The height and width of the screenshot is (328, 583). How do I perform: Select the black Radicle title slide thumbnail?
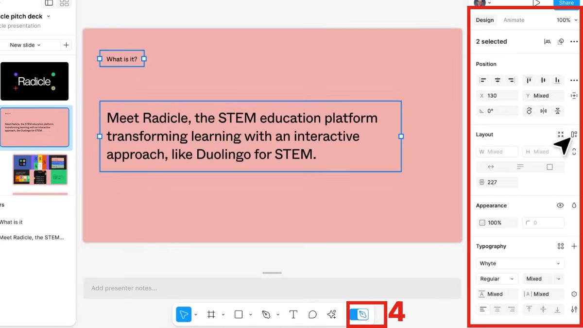[x=34, y=81]
